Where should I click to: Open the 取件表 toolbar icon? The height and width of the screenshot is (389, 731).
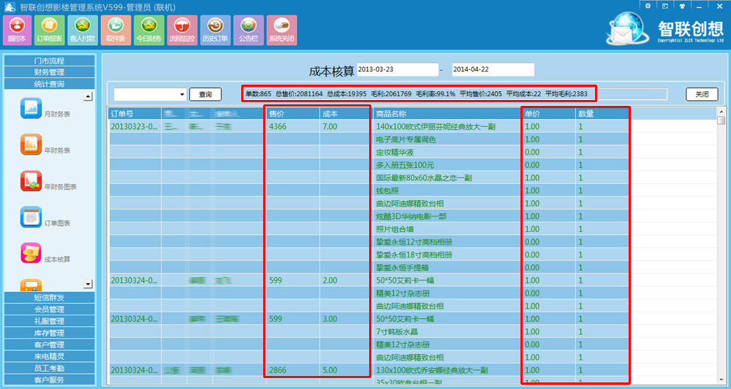pyautogui.click(x=115, y=30)
